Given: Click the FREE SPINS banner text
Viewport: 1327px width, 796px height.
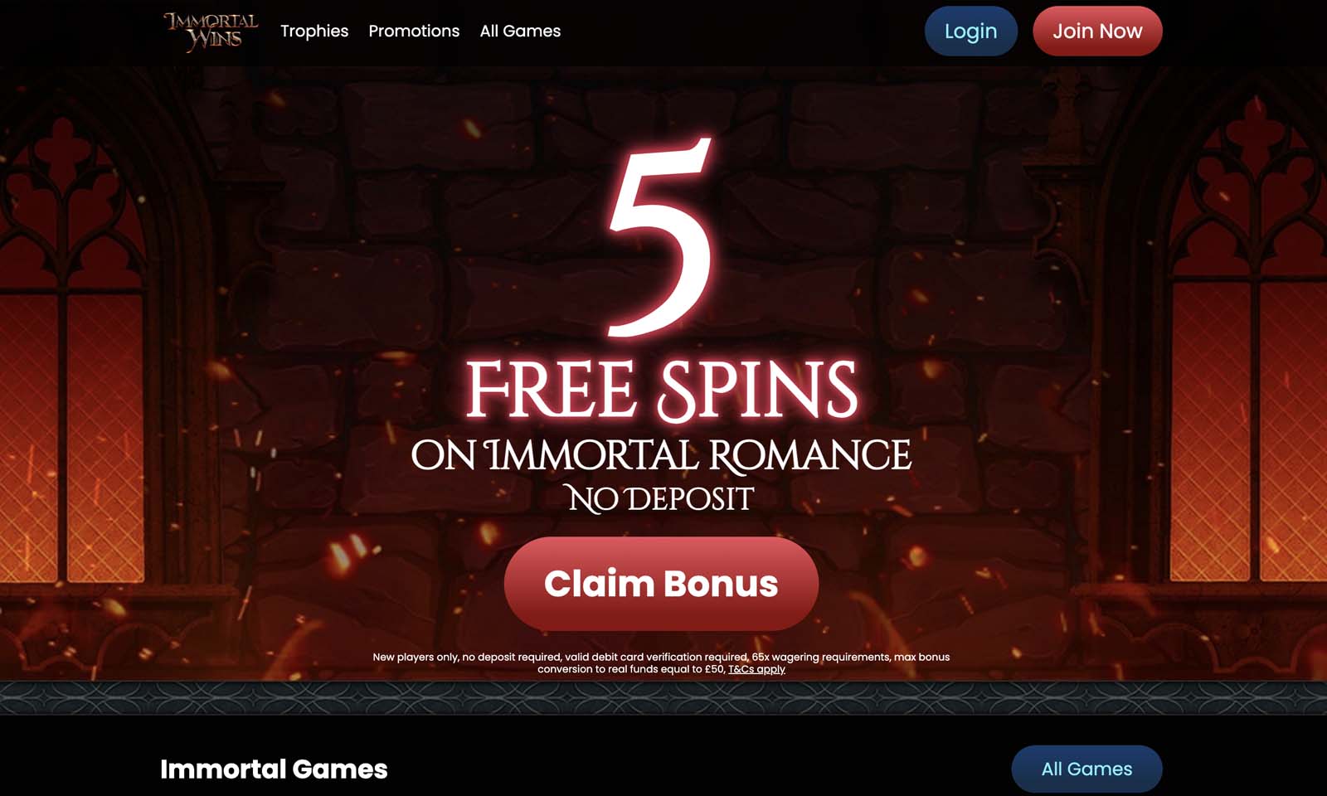Looking at the screenshot, I should [x=661, y=389].
